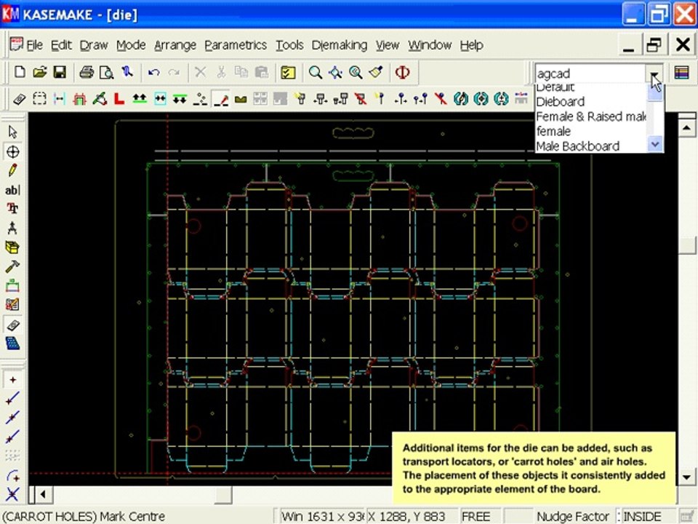Image resolution: width=698 pixels, height=524 pixels.
Task: Print using the printer icon
Action: coord(87,72)
